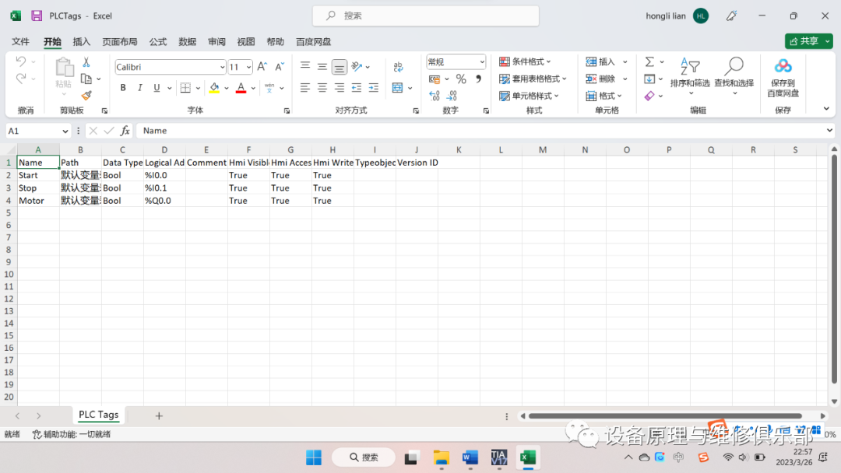Viewport: 841px width, 473px height.
Task: Click the PLC Tags sheet tab
Action: (x=98, y=415)
